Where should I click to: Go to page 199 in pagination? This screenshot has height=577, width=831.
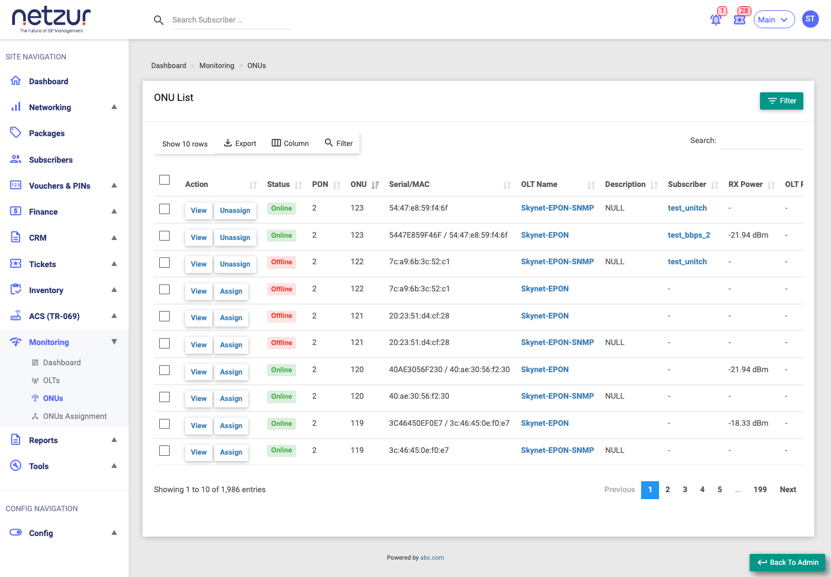coord(760,489)
